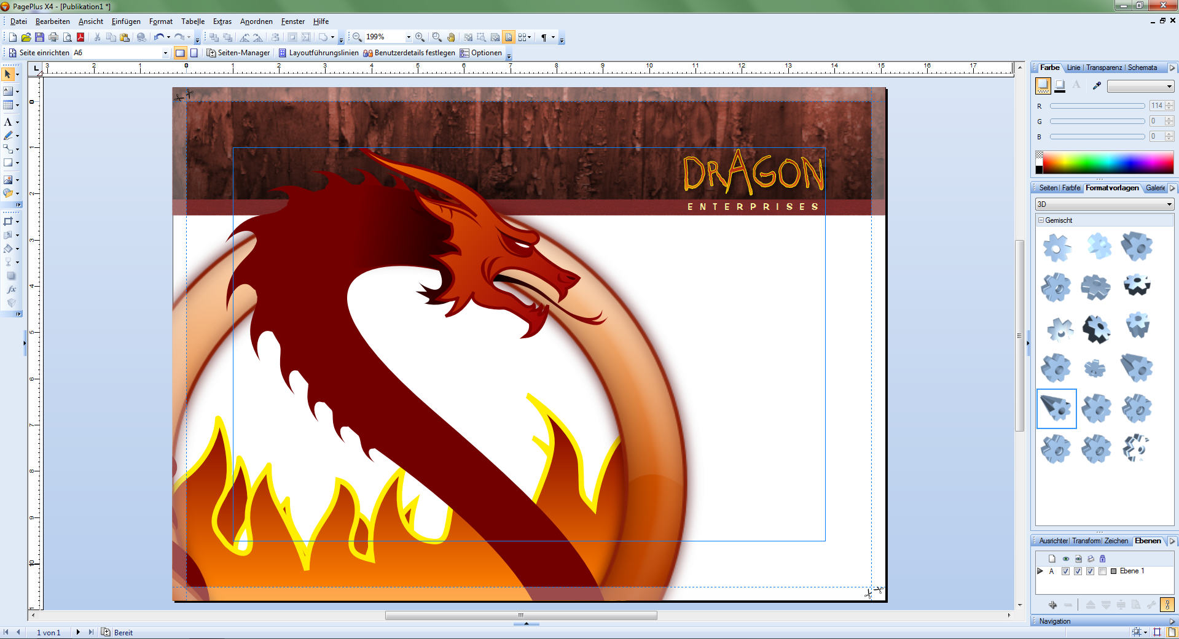
Task: Toggle portrait page orientation button
Action: point(194,53)
